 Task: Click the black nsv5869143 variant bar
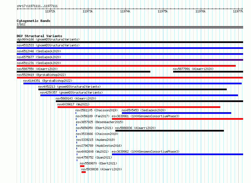(x=149, y=101)
